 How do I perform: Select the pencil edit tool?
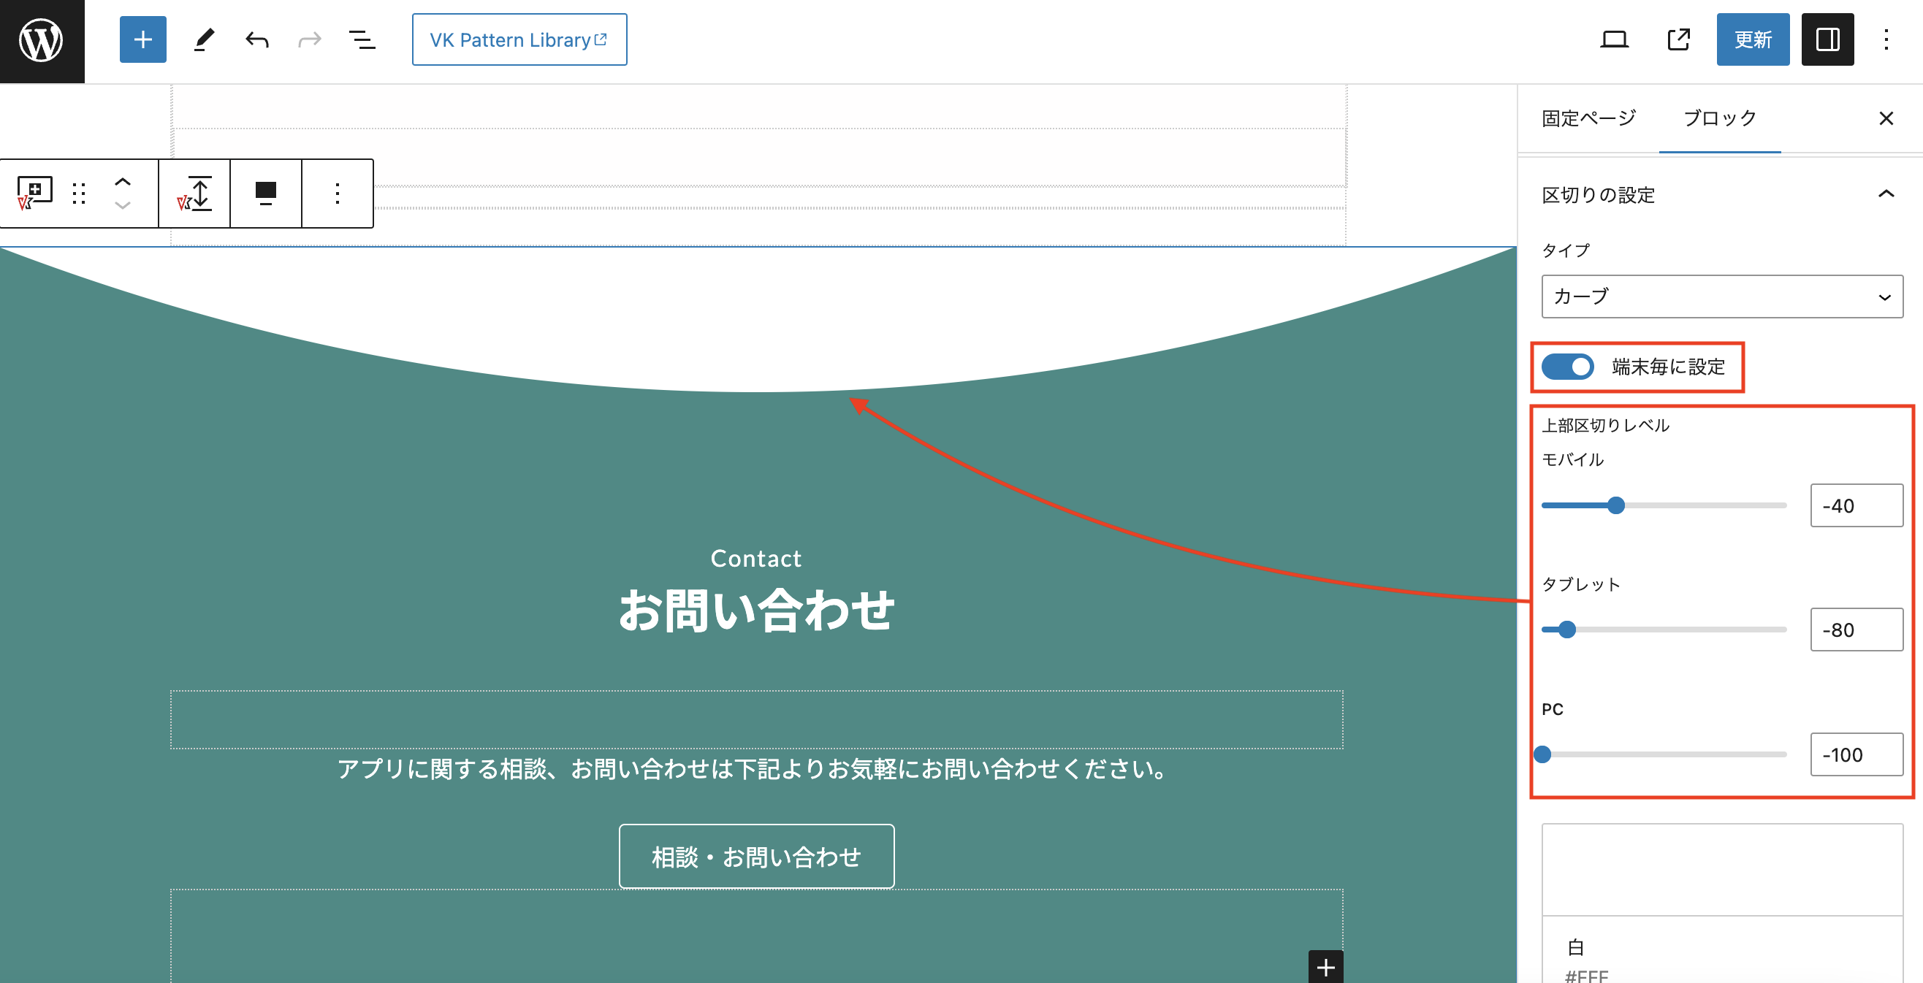(x=204, y=39)
